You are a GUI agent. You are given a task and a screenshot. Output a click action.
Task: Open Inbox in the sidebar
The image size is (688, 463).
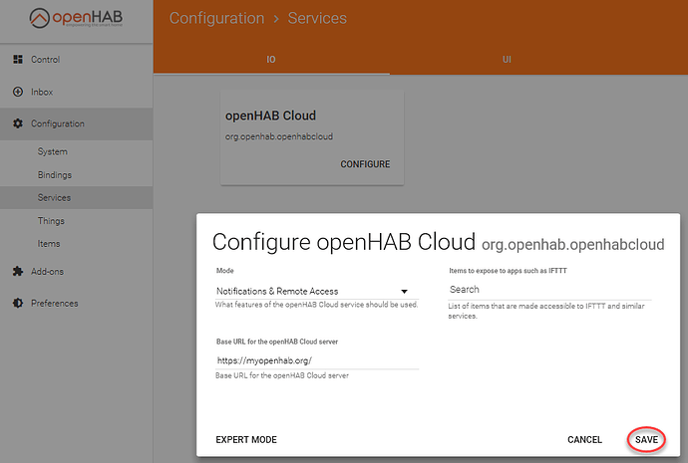point(77,92)
